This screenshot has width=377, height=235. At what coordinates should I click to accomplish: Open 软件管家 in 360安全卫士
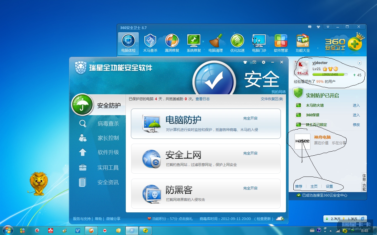281,43
